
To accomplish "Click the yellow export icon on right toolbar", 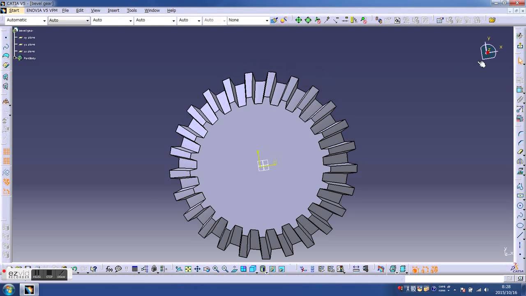I will [520, 46].
